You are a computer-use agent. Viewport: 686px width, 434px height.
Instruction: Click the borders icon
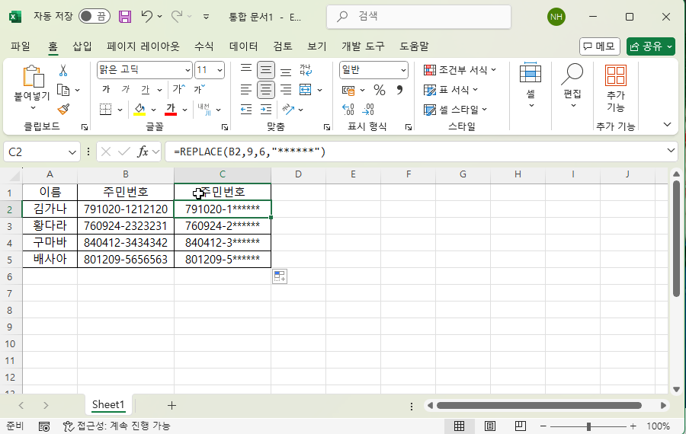105,110
